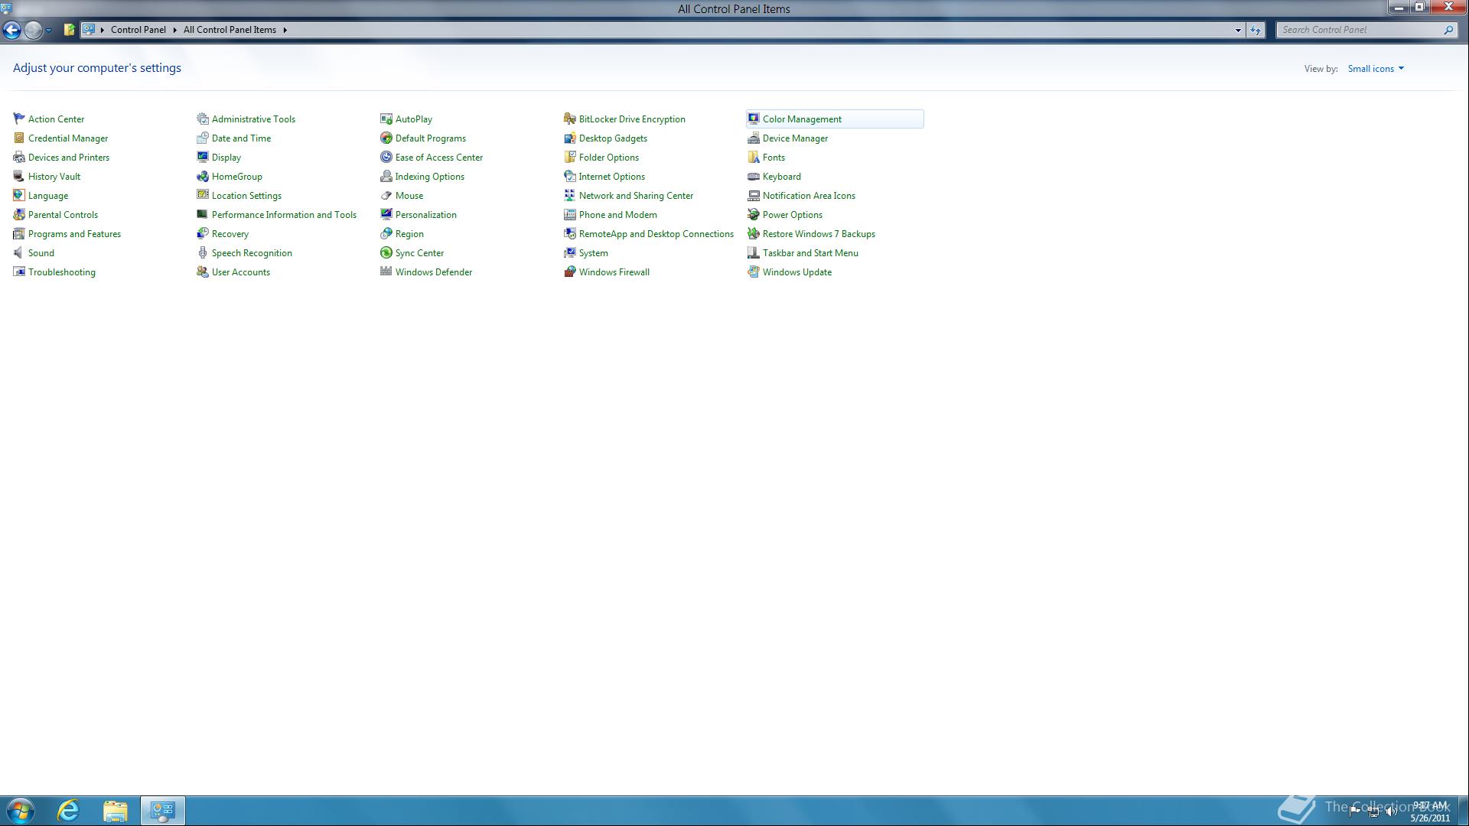Open the Troubleshooting link
The height and width of the screenshot is (826, 1469).
pyautogui.click(x=62, y=272)
